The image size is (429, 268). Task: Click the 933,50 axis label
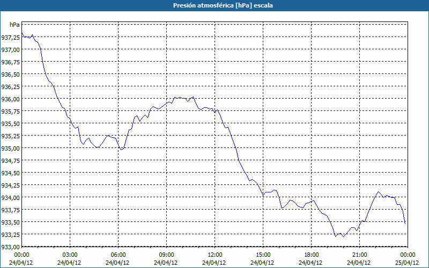click(11, 222)
